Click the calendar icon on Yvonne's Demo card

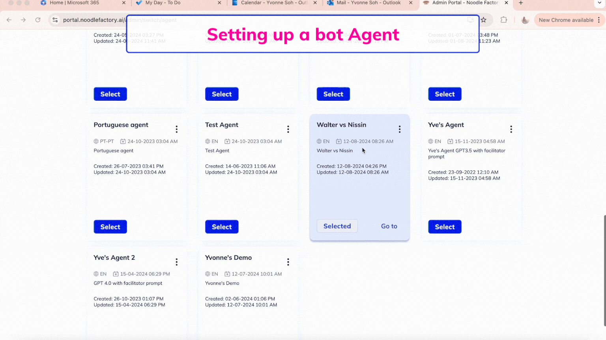point(227,274)
